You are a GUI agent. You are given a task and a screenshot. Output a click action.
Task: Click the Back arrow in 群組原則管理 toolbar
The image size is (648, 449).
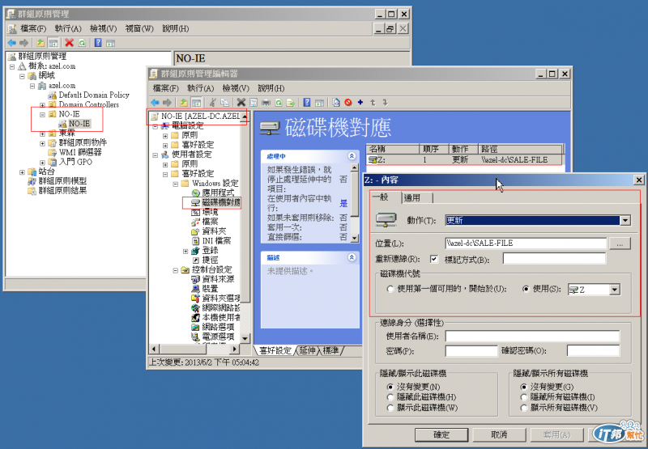pyautogui.click(x=12, y=43)
